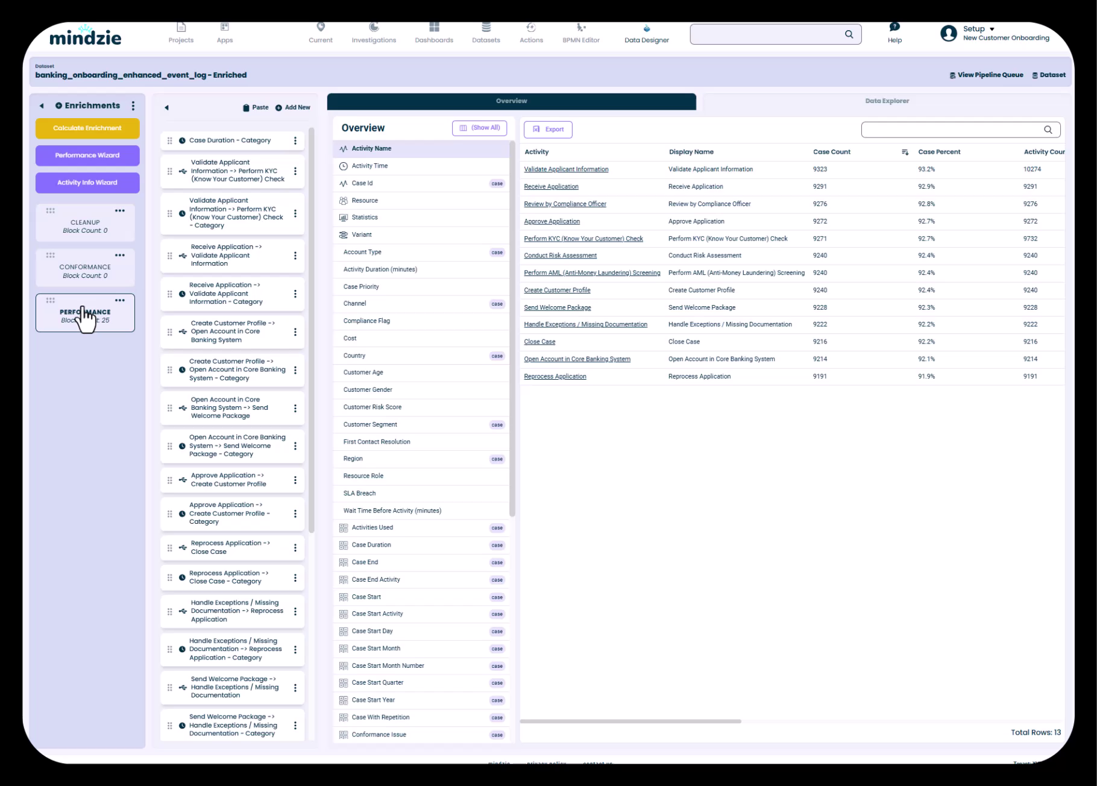Open Enrichments panel three-dot menu
The width and height of the screenshot is (1097, 786).
[133, 106]
